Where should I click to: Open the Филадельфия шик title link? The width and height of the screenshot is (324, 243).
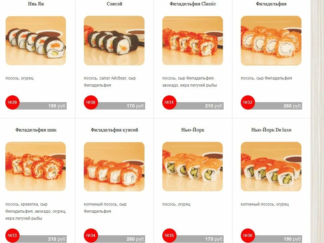tap(36, 130)
